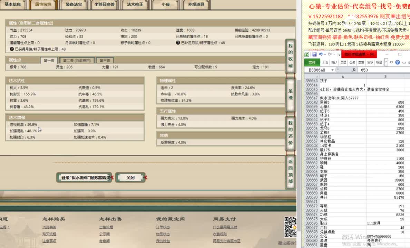
Task: Open the 小孩 tab
Action: tap(166, 4)
